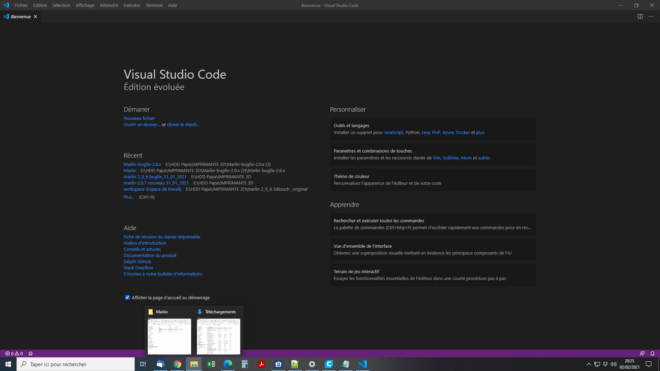Viewport: 660px width, 371px height.
Task: Click the Windows search input box
Action: coord(76,364)
